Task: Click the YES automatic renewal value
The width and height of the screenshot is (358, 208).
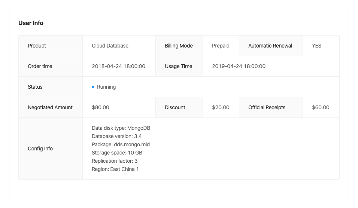Action: pyautogui.click(x=316, y=46)
